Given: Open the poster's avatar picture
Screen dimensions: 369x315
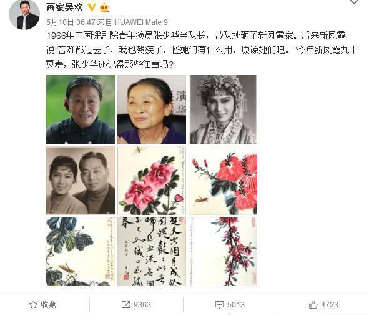Looking at the screenshot, I should pos(24,14).
